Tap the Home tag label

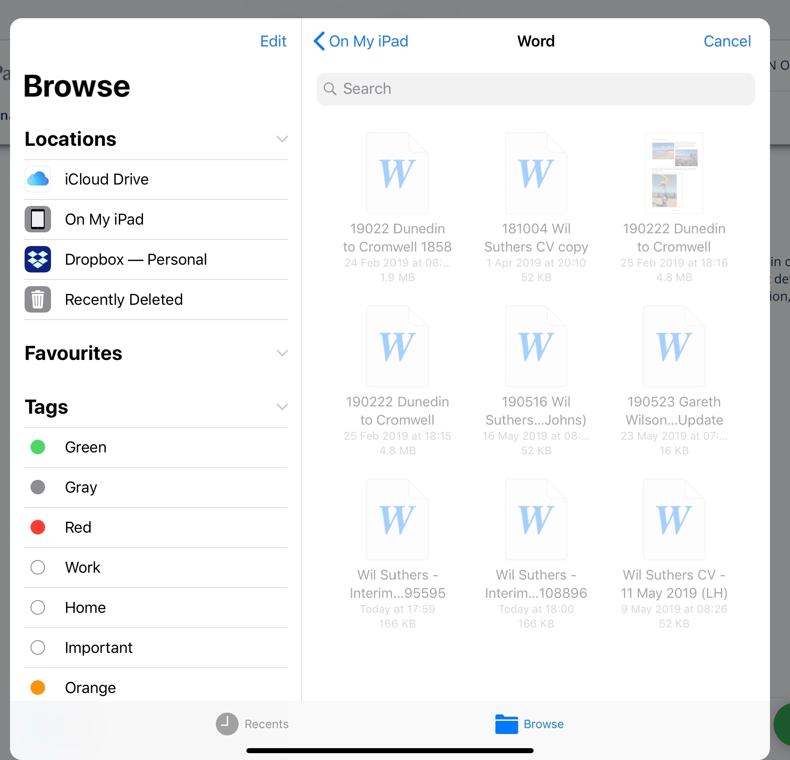[x=85, y=607]
